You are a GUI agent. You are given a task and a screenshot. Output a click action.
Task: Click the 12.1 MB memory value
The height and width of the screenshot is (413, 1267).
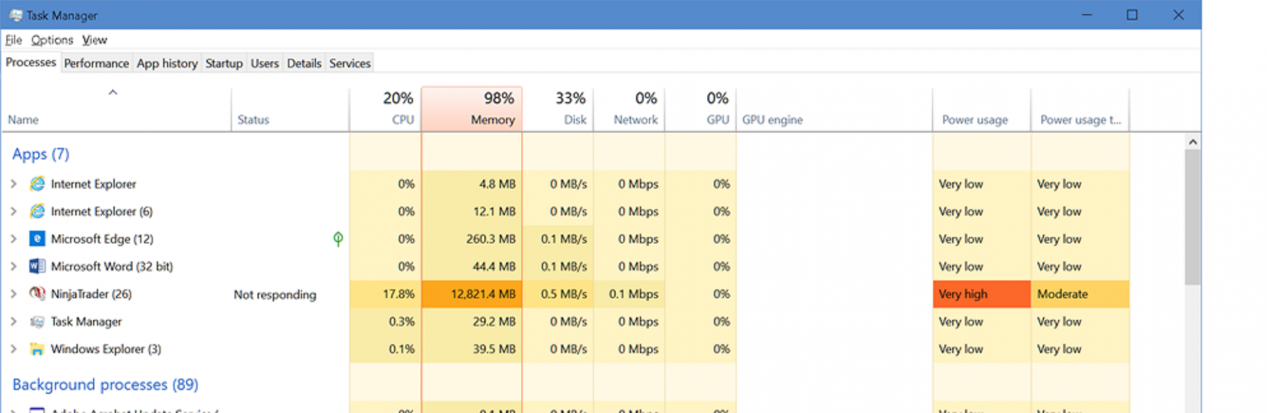pyautogui.click(x=494, y=211)
